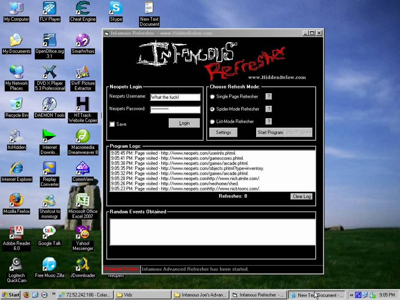The height and width of the screenshot is (300, 400).
Task: Click the ItsHidden desktop shortcut
Action: 16,140
